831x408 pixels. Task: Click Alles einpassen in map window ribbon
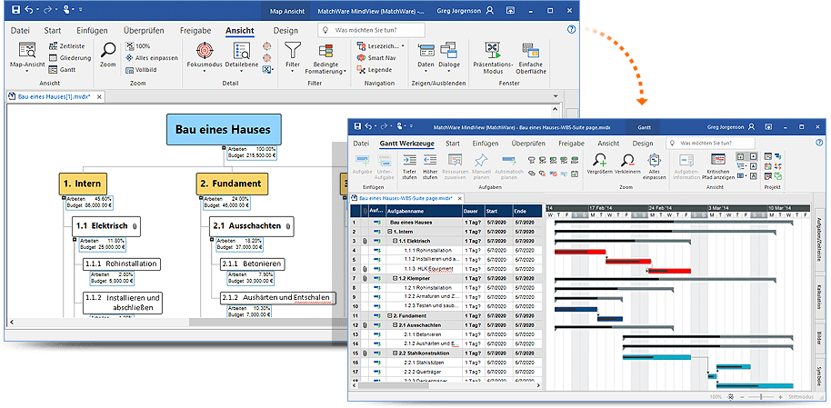coord(152,58)
